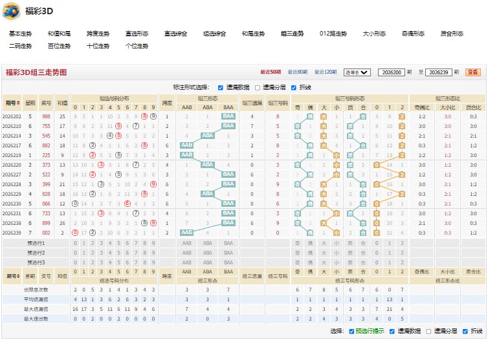Enable 遗漏分层 checkbox in footer 选择 row

428,332
